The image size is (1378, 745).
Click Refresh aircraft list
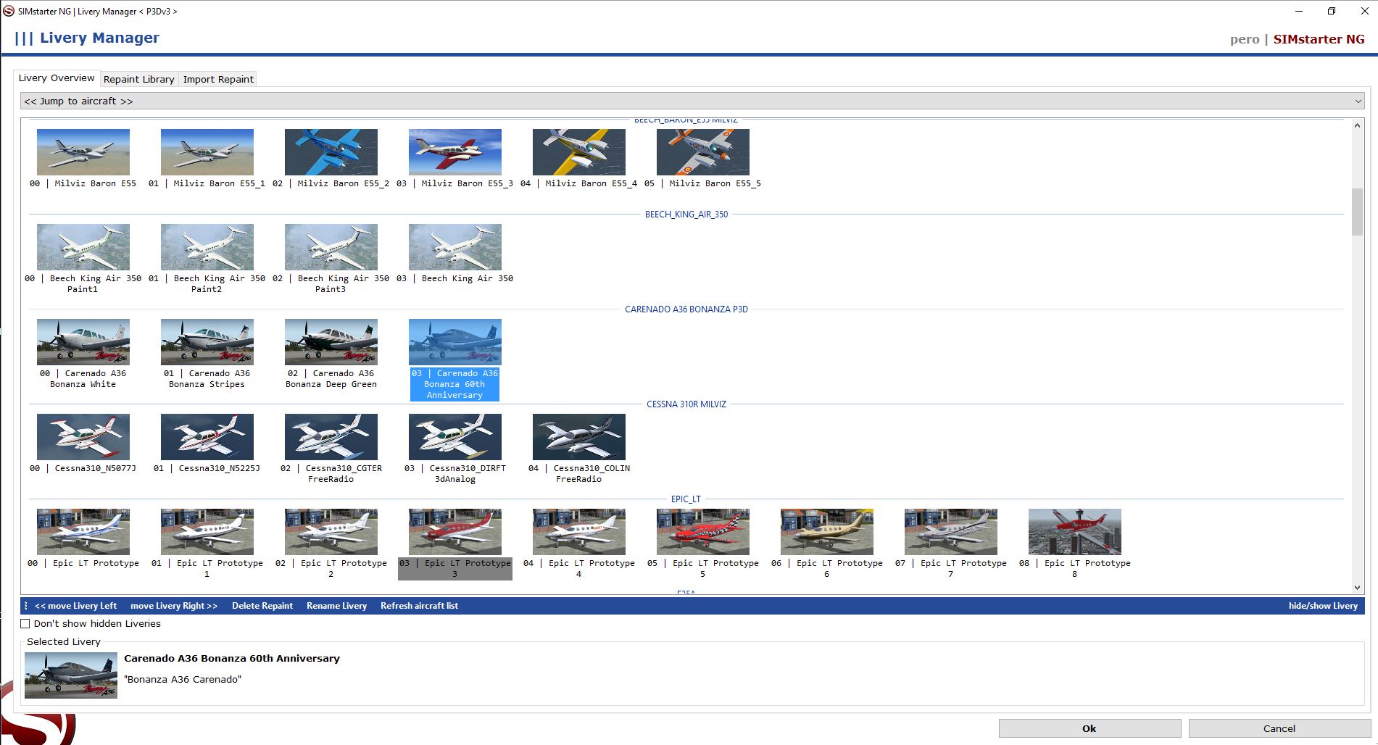(x=419, y=606)
